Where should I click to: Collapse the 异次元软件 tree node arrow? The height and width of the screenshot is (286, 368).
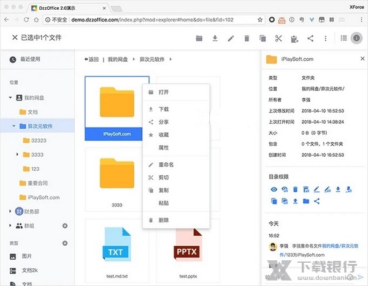point(14,126)
